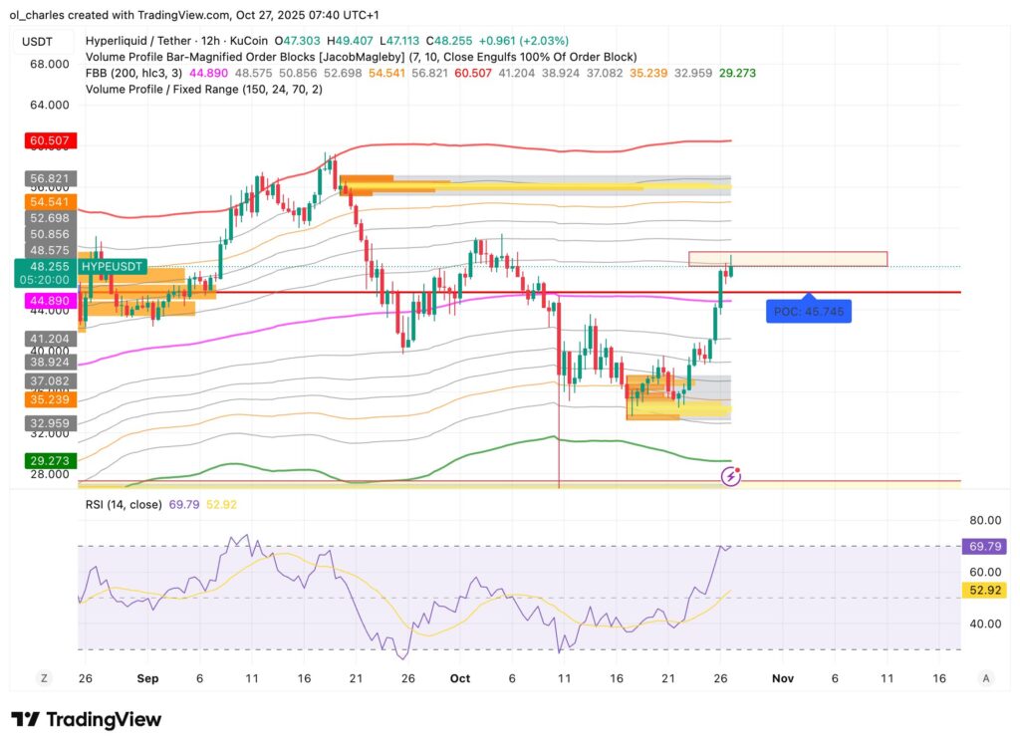
Task: Click the red 60.507 price label
Action: point(49,141)
